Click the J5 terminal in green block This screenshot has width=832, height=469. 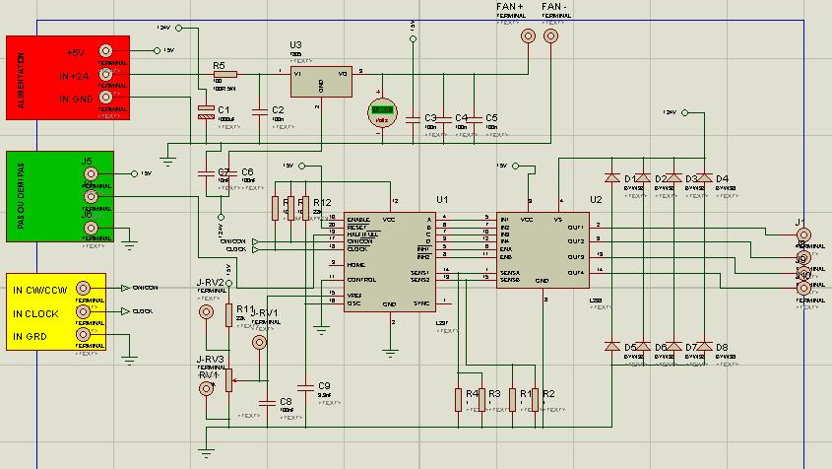(x=92, y=173)
